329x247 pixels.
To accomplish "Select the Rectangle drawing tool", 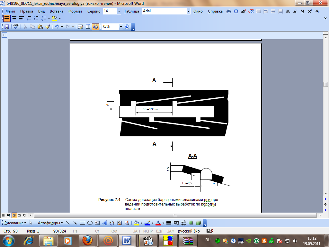I will point(83,223).
